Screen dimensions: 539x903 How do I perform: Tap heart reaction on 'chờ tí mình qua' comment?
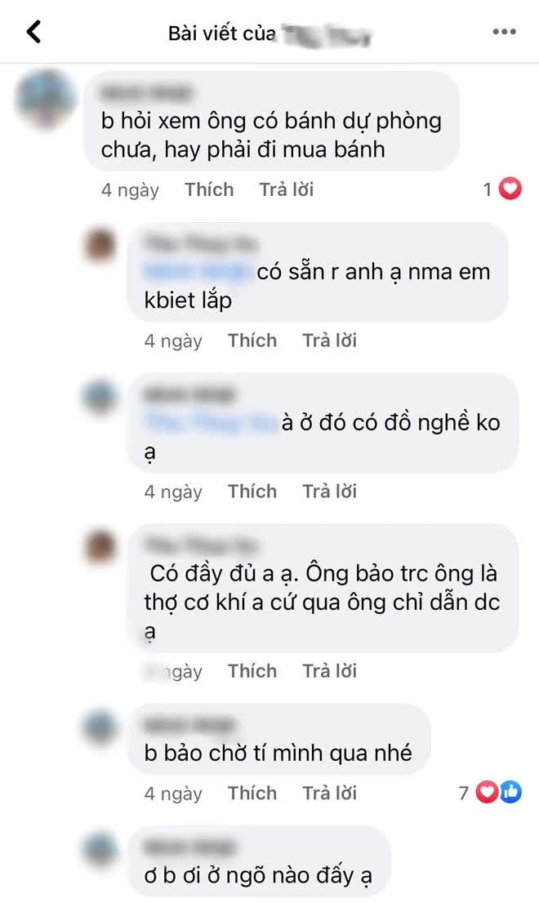[488, 793]
